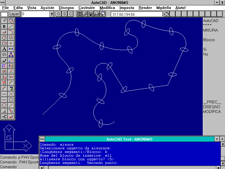
Task: Select the Quadrant object snap icon
Action: 4,105
